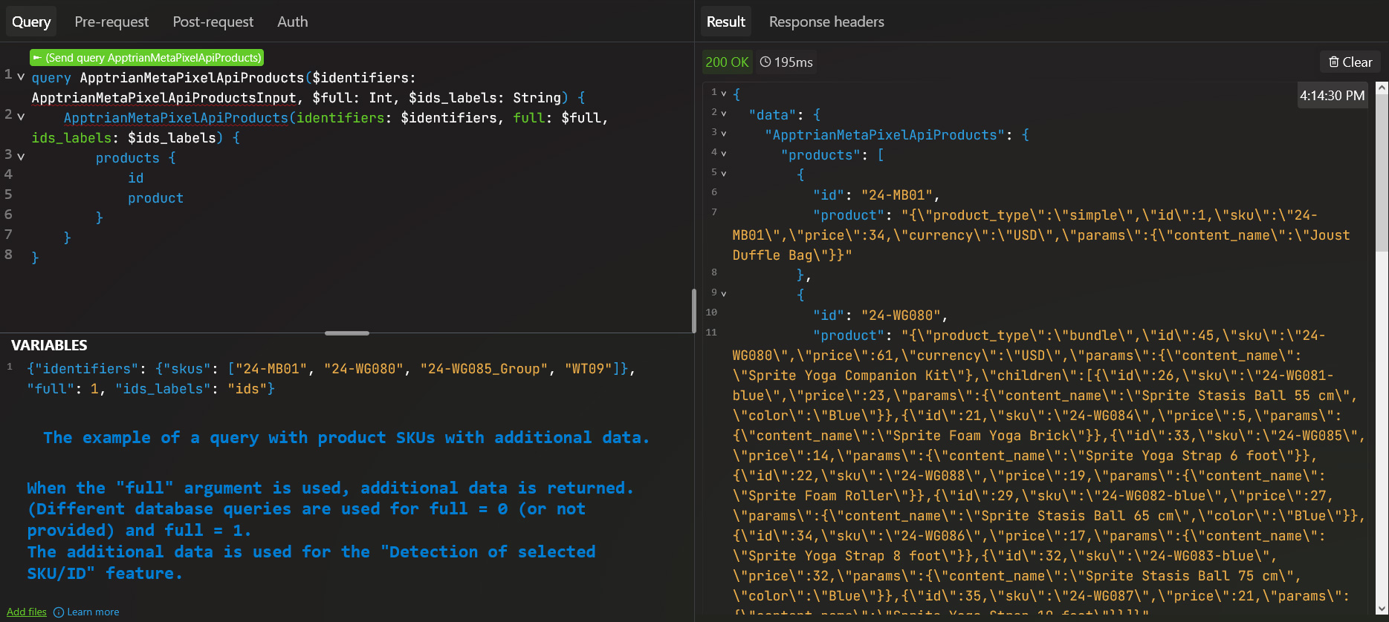Collapse the "data" node in result

724,114
